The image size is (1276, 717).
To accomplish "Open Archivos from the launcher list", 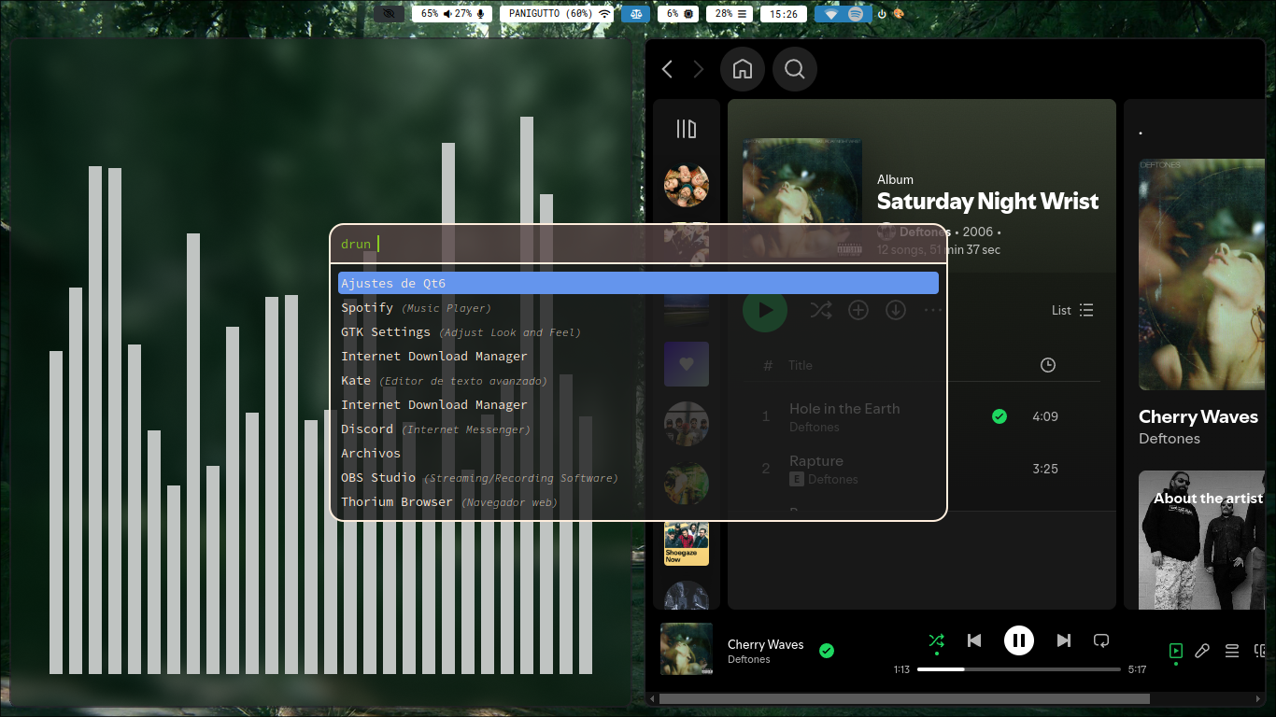I will coord(638,454).
